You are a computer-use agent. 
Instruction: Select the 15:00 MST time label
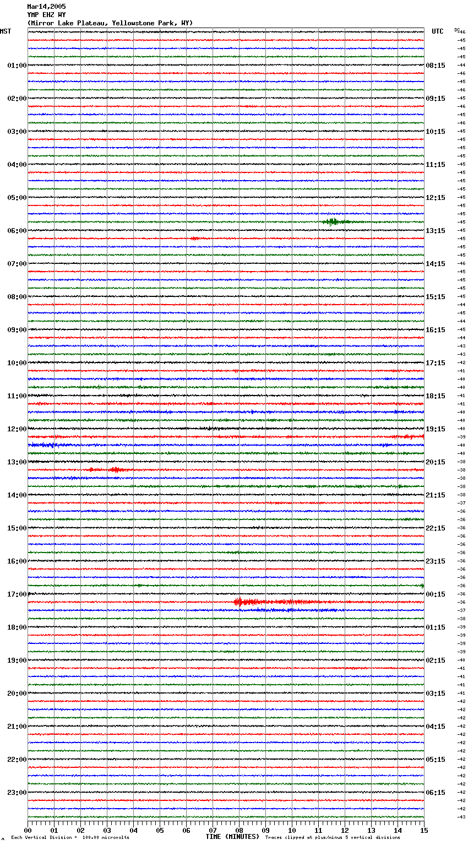coord(17,528)
